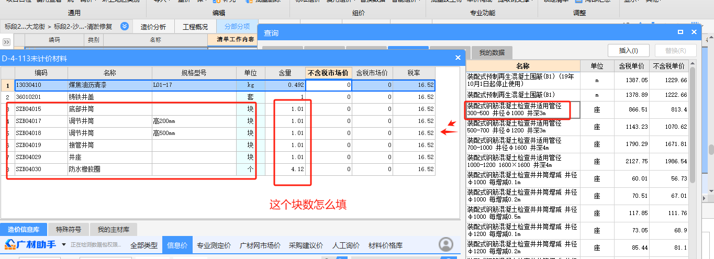
Task: Click the 规格型号 column header
Action: 194,73
